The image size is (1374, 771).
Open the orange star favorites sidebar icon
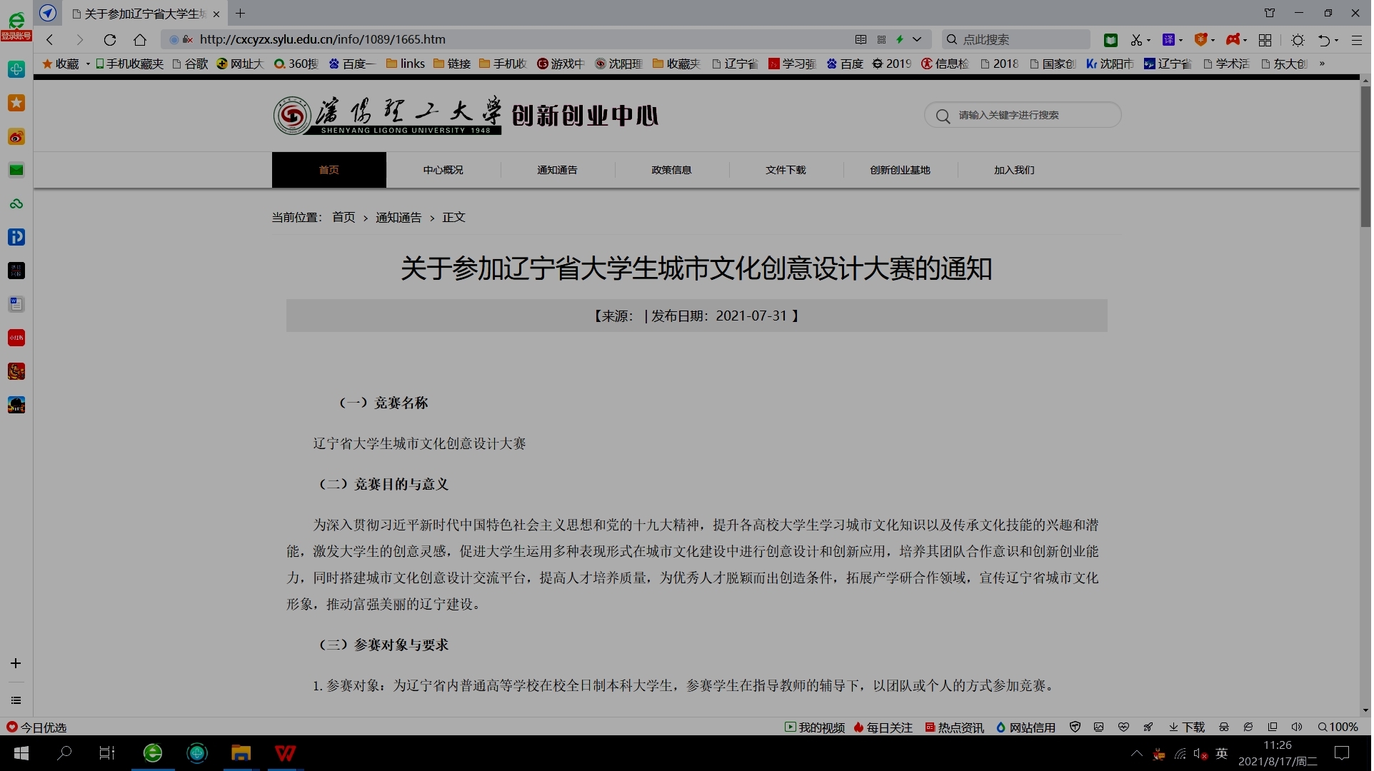[16, 104]
